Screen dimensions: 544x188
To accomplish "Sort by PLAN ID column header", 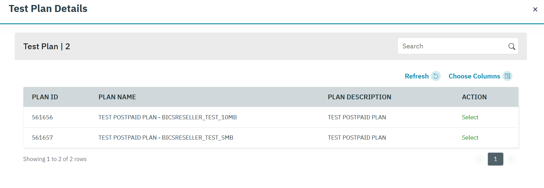I will coord(45,97).
